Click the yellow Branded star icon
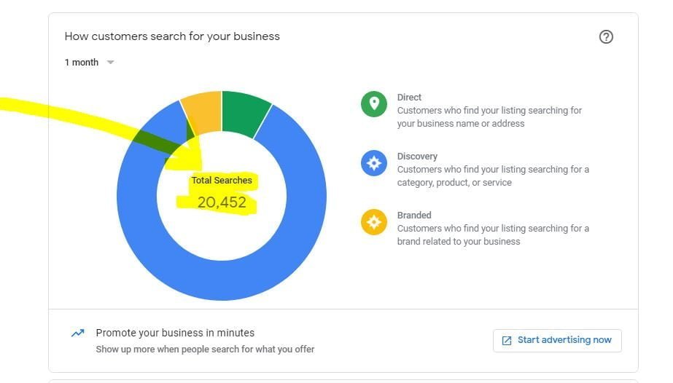This screenshot has height=383, width=673. [374, 221]
